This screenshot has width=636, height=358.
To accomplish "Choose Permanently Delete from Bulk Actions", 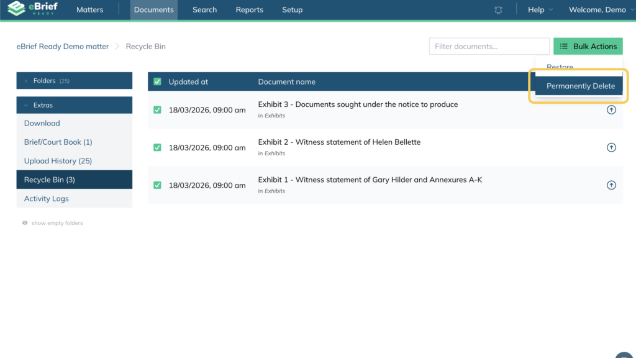I will [x=580, y=86].
